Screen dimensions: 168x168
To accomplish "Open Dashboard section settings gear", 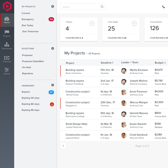I will (x=52, y=85).
